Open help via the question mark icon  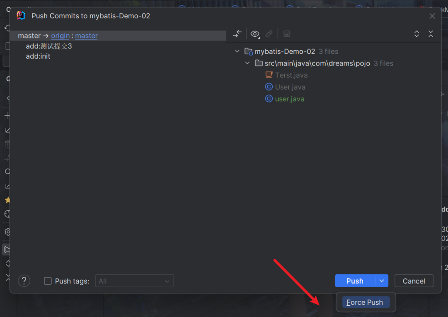[24, 281]
